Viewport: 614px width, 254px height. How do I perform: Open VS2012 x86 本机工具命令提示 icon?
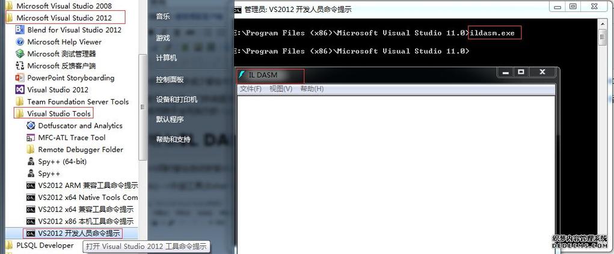pyautogui.click(x=31, y=221)
